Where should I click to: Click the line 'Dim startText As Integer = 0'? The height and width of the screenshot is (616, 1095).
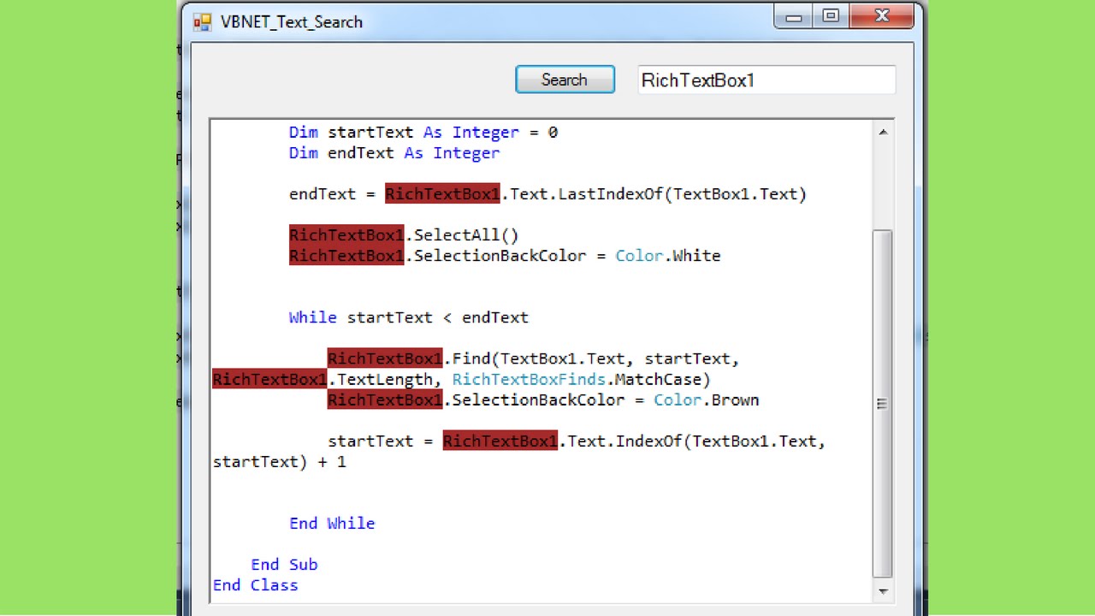pyautogui.click(x=423, y=133)
